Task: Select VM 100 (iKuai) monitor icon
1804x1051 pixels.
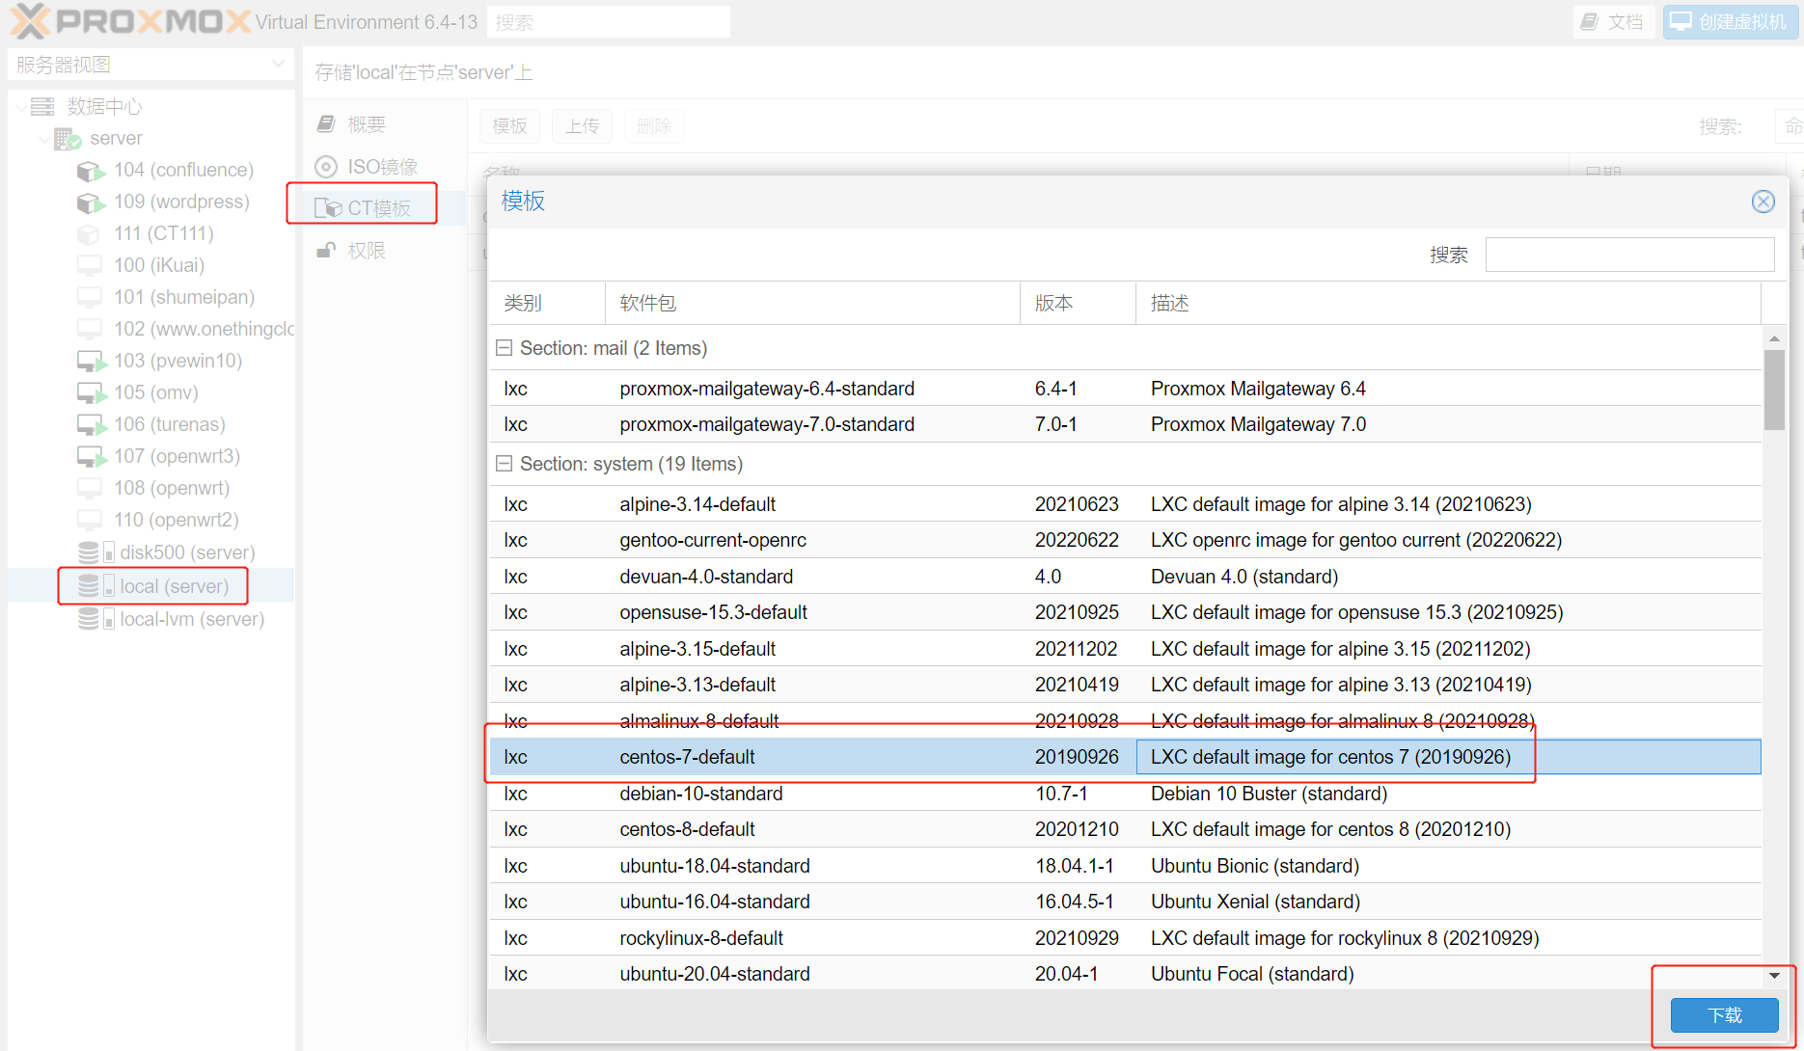Action: [x=90, y=265]
